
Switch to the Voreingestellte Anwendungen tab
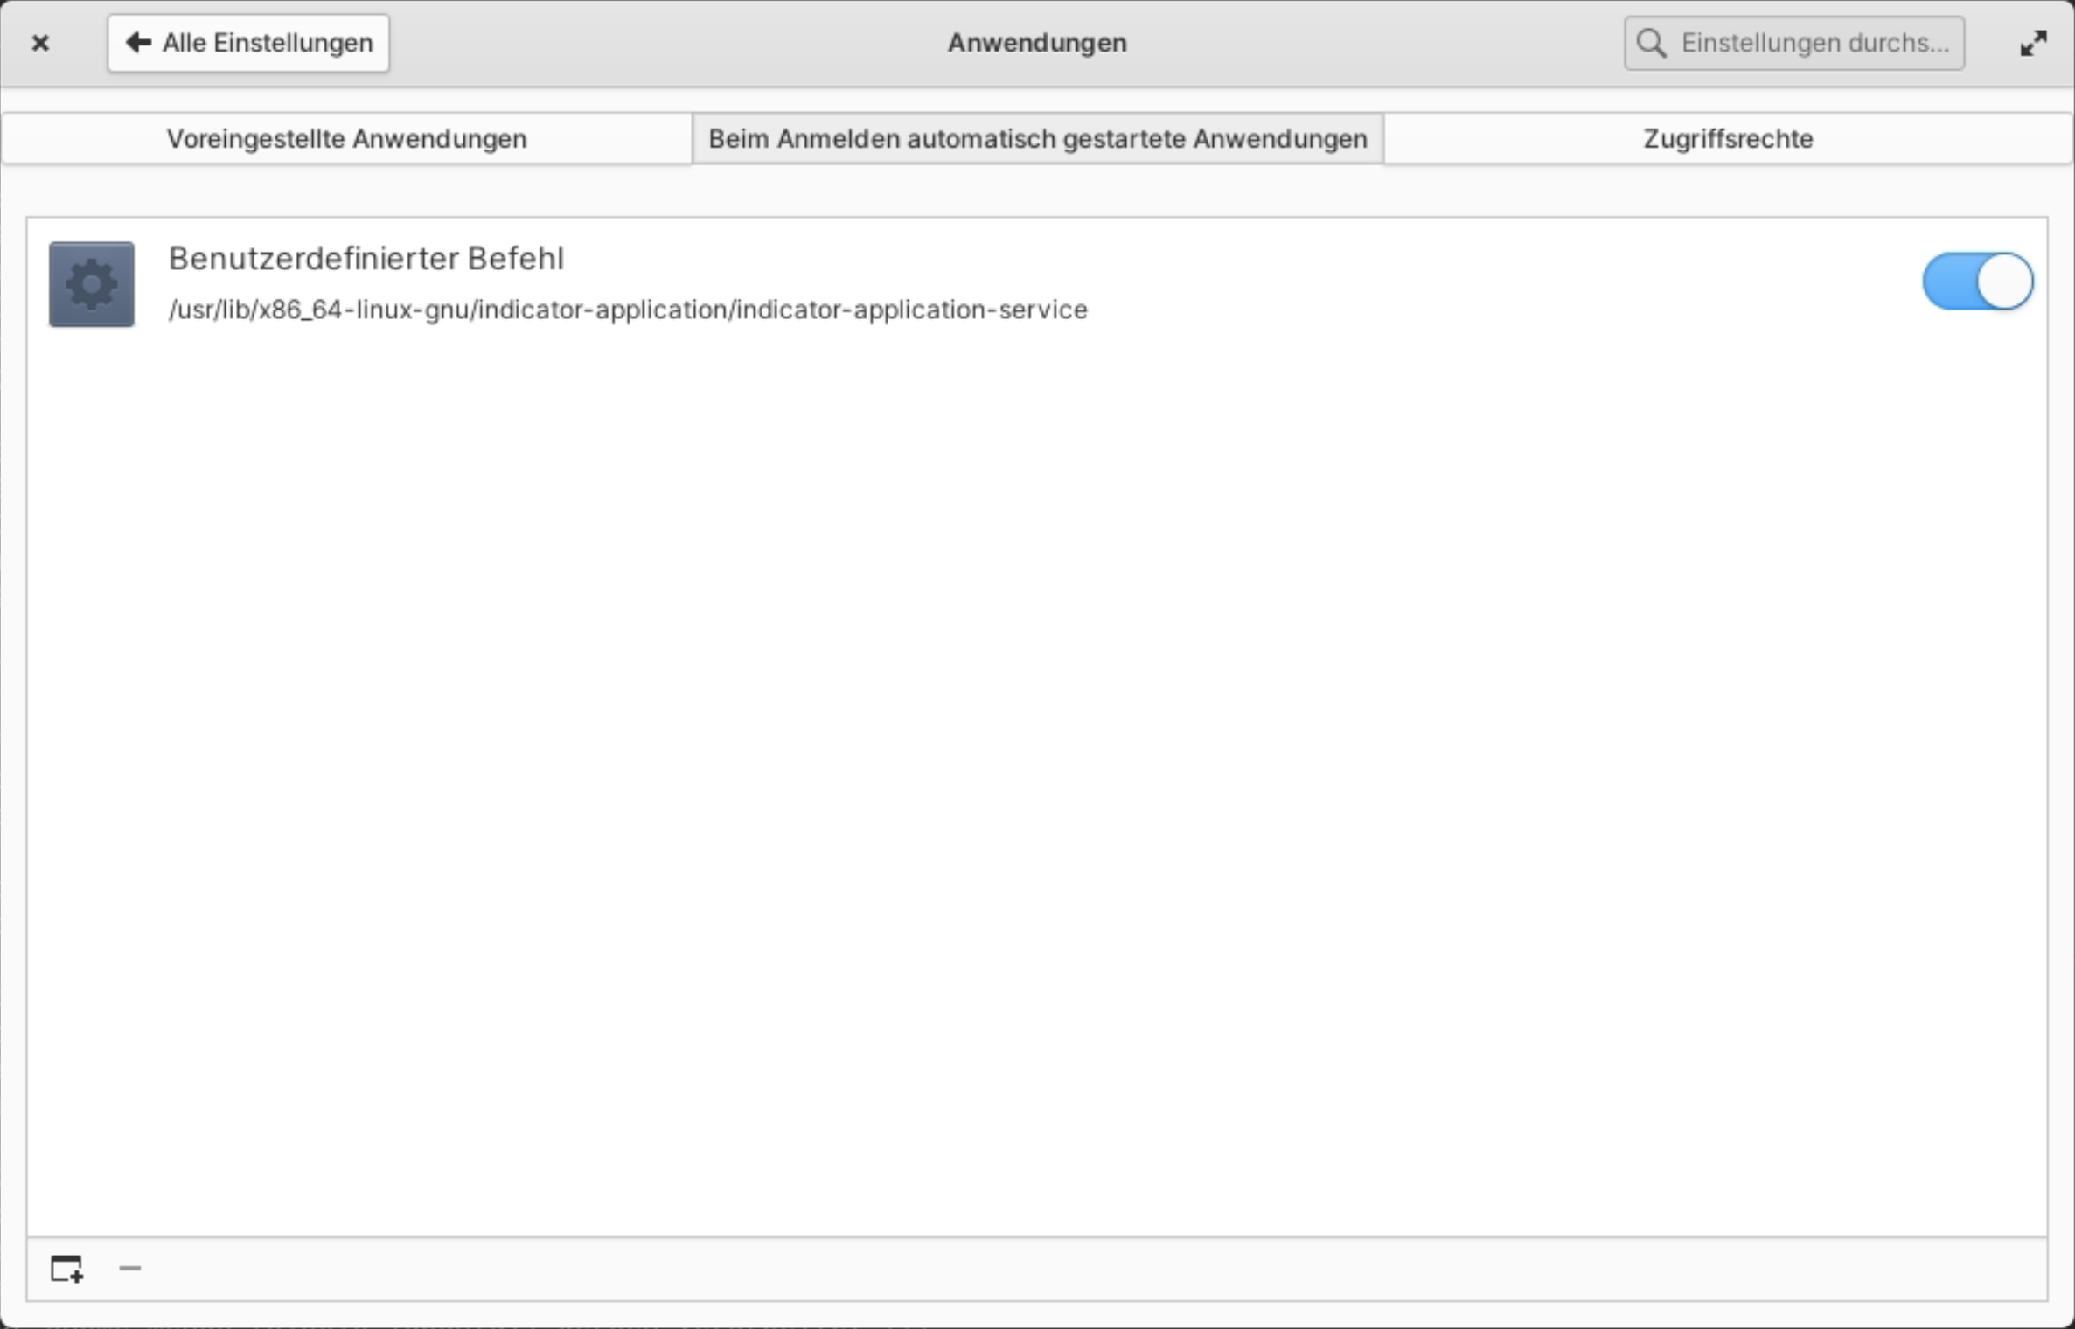click(346, 137)
